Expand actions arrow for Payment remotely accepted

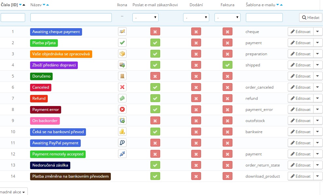318,154
